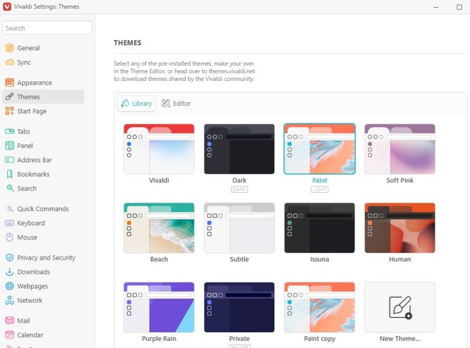Switch to the theme Editor tab

176,103
